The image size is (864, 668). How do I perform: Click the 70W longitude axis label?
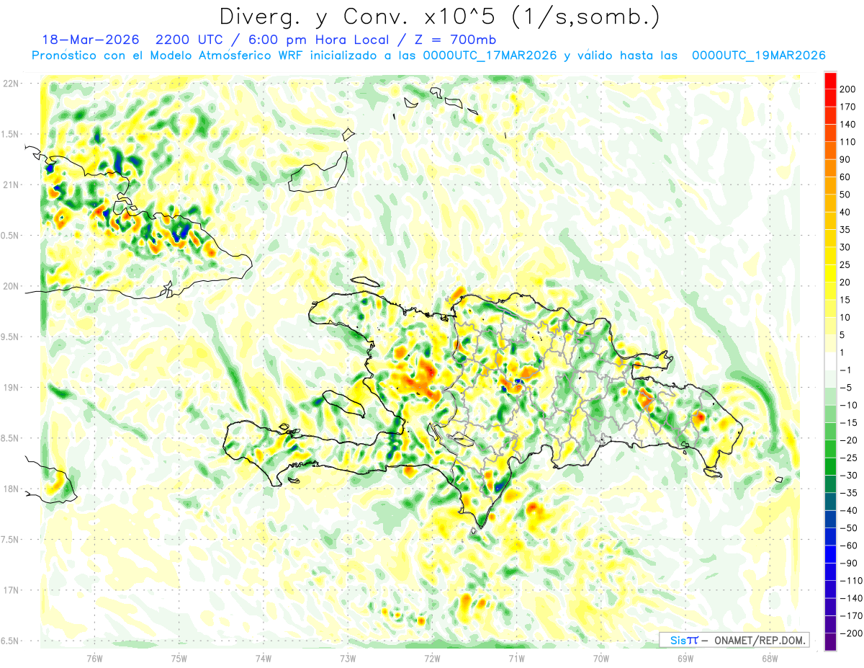(601, 658)
